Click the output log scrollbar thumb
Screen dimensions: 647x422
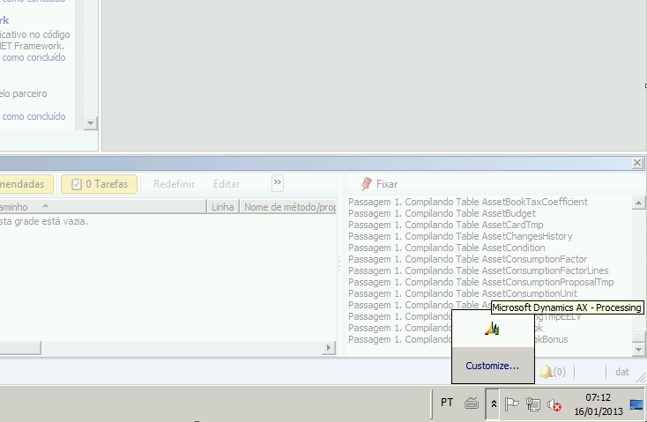point(638,337)
